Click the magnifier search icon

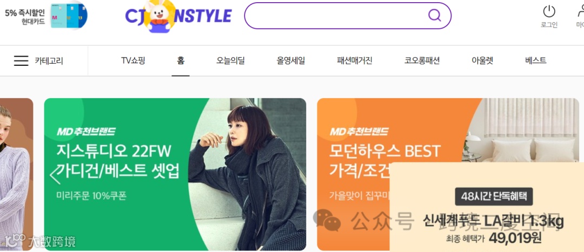(x=434, y=15)
